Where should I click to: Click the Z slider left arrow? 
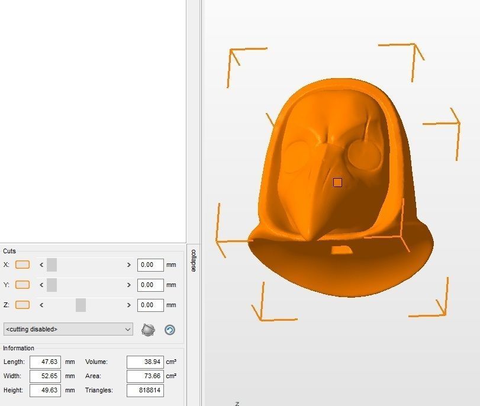point(41,305)
